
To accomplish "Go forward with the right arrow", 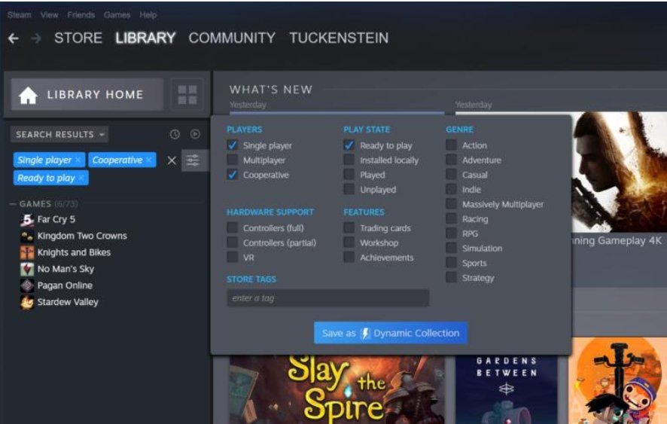I will click(x=36, y=38).
